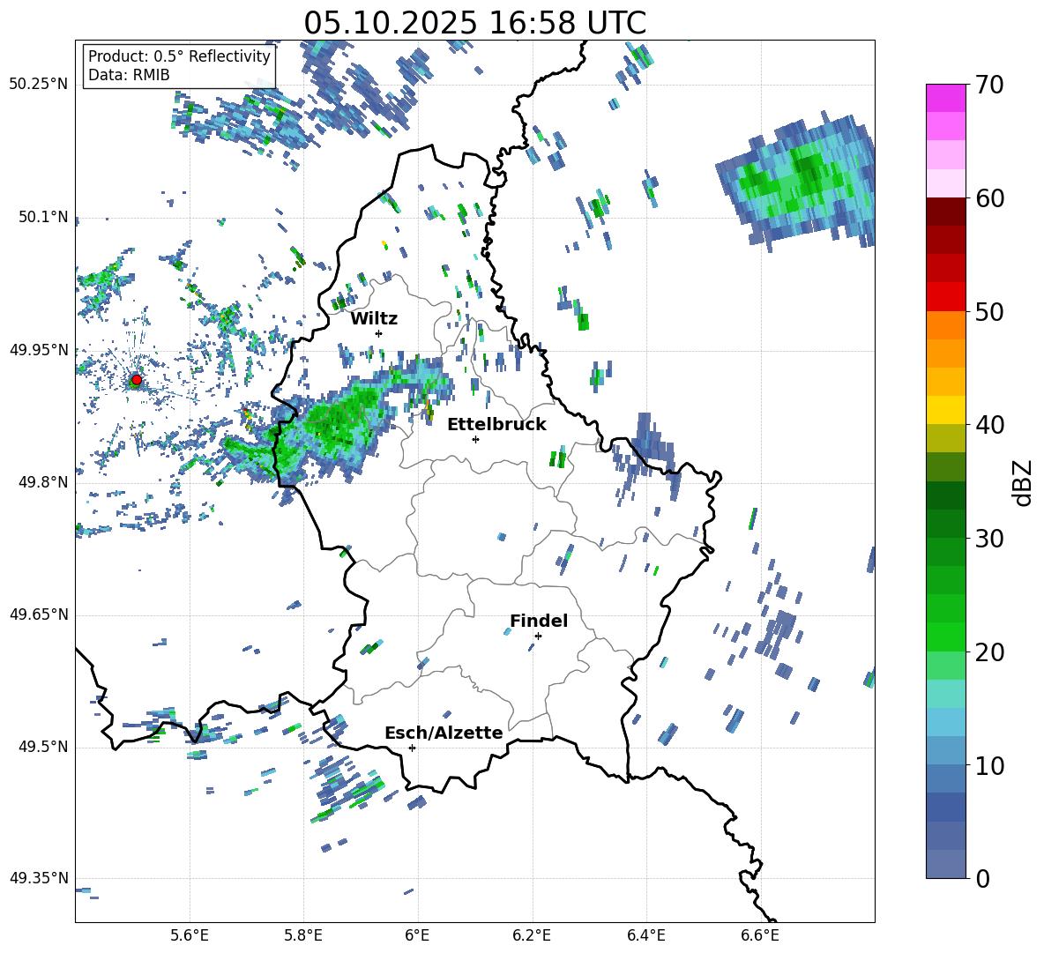1044x953 pixels.
Task: Click the 6°E longitude label
Action: pos(417,935)
